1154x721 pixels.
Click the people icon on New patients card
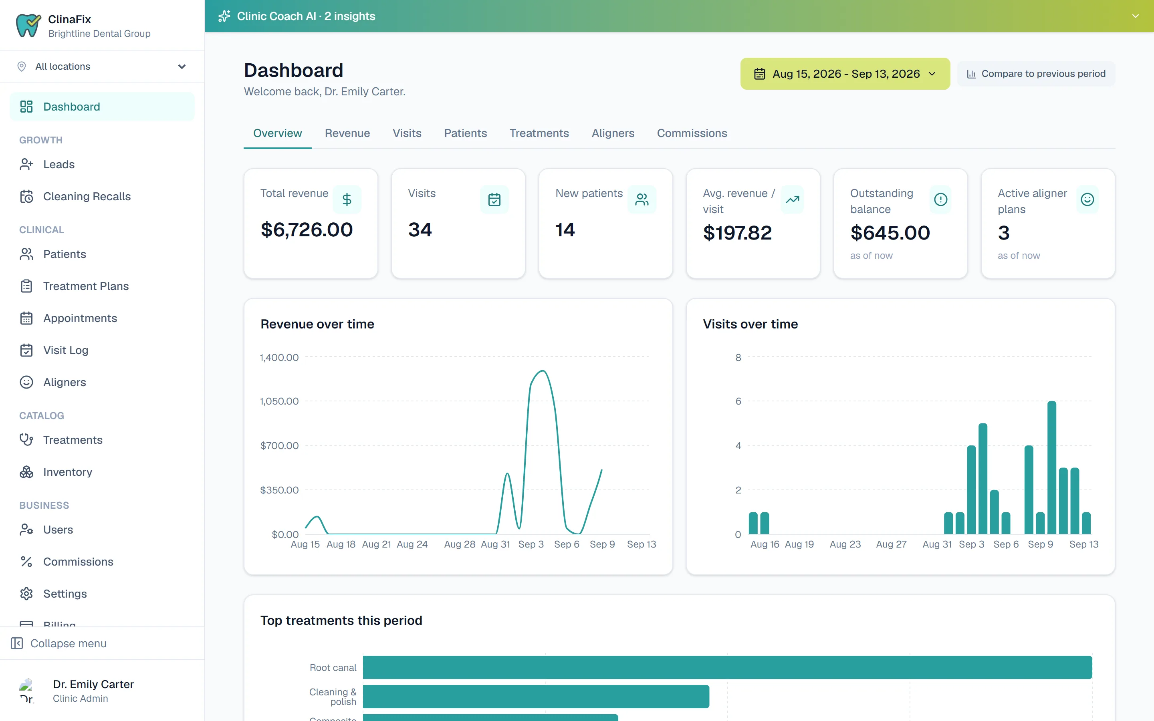(642, 199)
